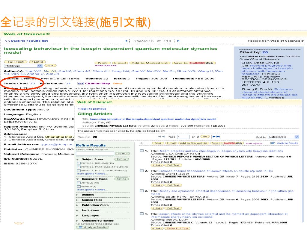Click Print button on full record
Viewport: 307px width, 230px height.
[103, 63]
